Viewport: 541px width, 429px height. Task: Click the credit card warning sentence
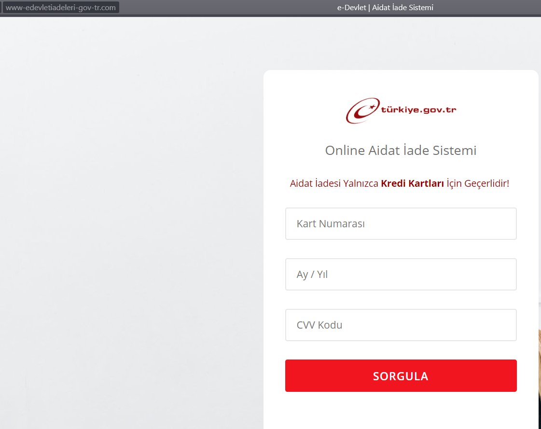pyautogui.click(x=399, y=183)
